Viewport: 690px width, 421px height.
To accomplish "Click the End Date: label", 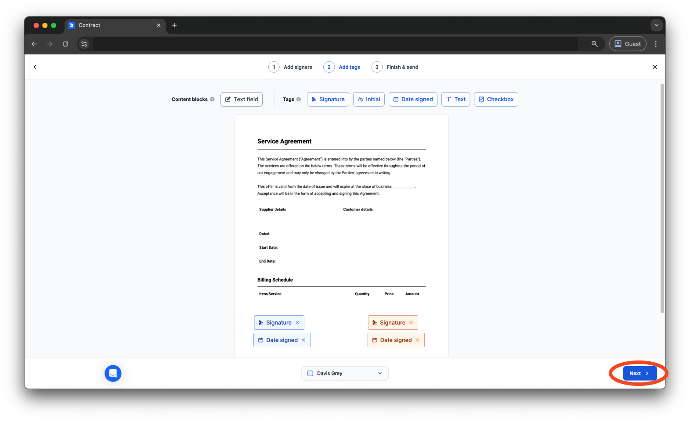I will tap(267, 261).
